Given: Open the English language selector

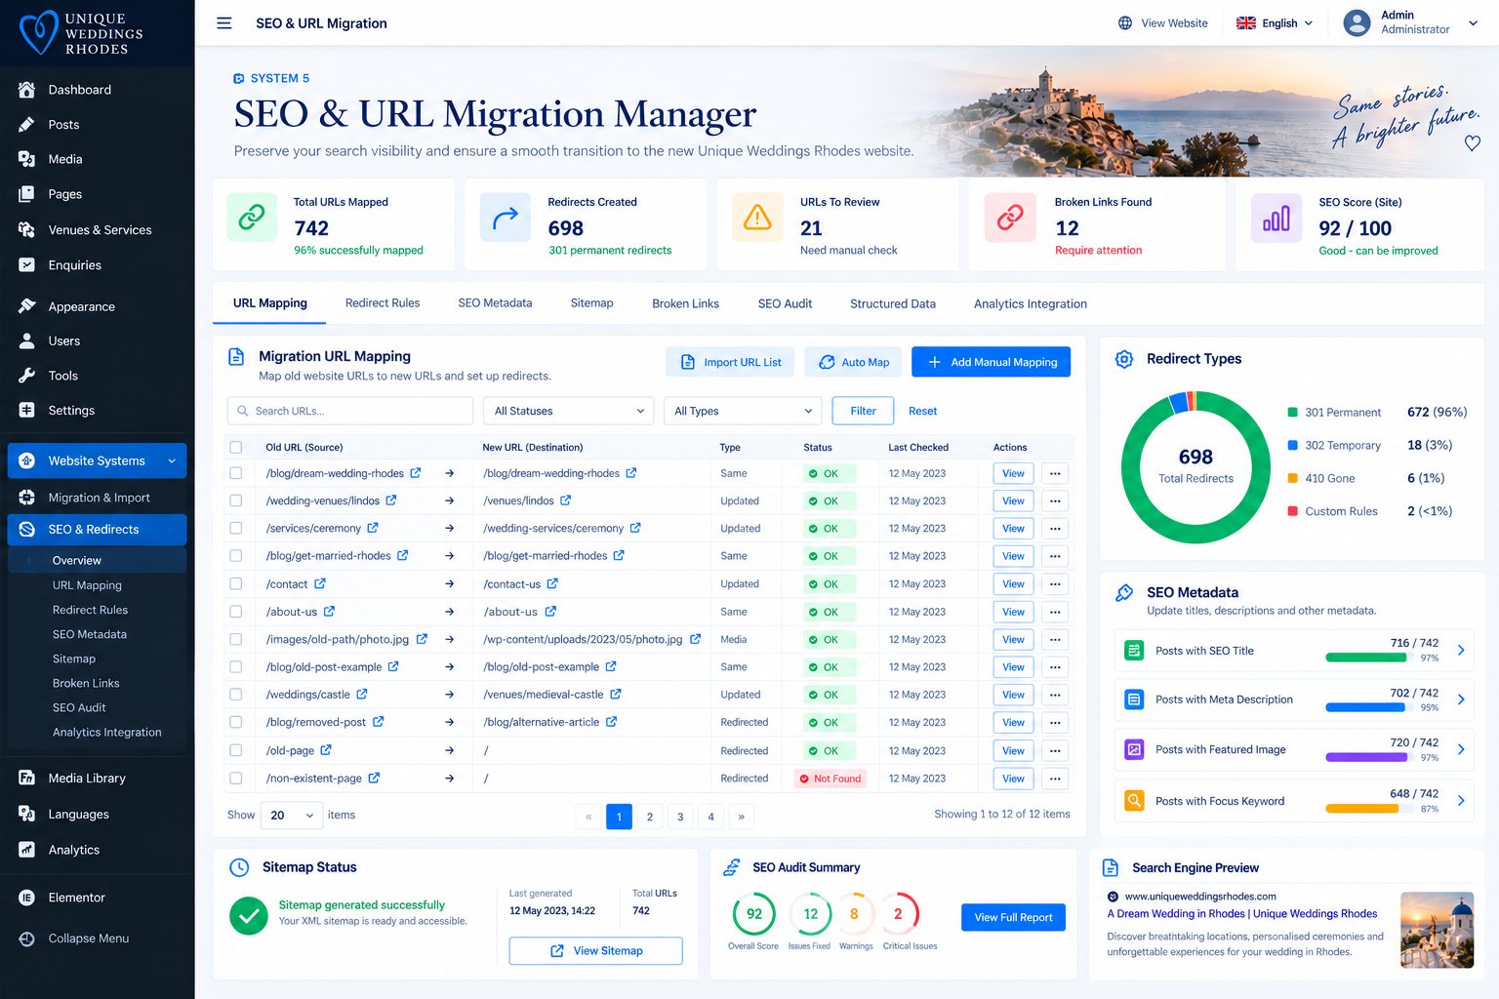Looking at the screenshot, I should (1275, 23).
